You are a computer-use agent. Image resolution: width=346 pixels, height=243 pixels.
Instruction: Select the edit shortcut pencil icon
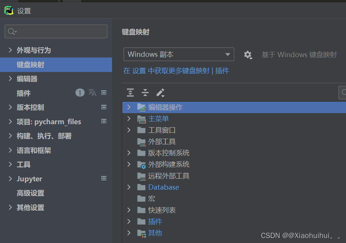pyautogui.click(x=160, y=93)
